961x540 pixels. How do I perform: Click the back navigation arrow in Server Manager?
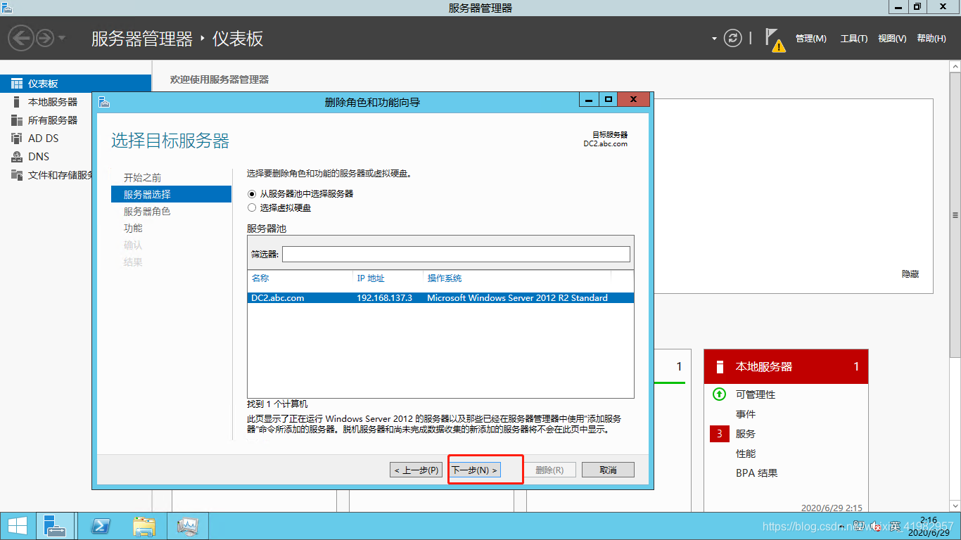tap(22, 38)
